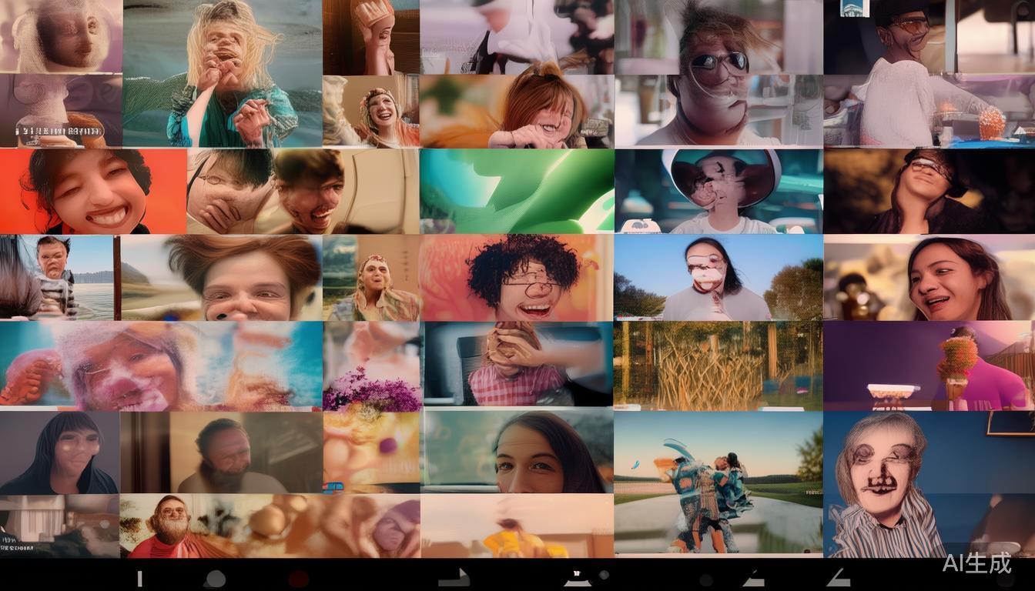Image resolution: width=1035 pixels, height=591 pixels.
Task: Click the gray circle icon in bottom bar
Action: coord(215,579)
